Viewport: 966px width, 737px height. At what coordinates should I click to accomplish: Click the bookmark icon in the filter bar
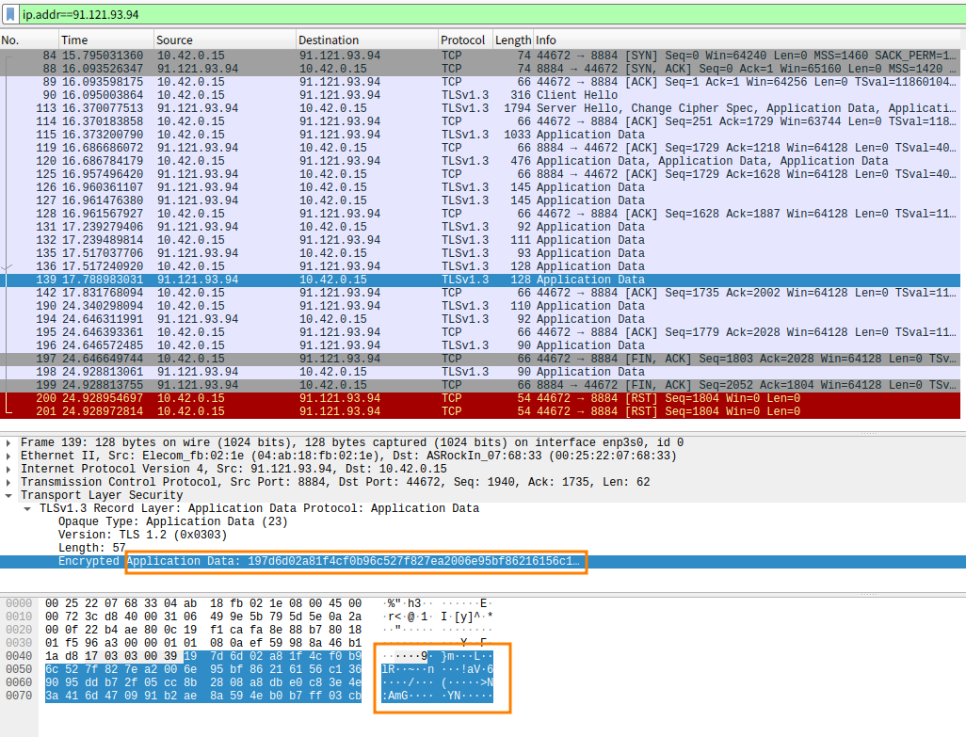[x=11, y=15]
